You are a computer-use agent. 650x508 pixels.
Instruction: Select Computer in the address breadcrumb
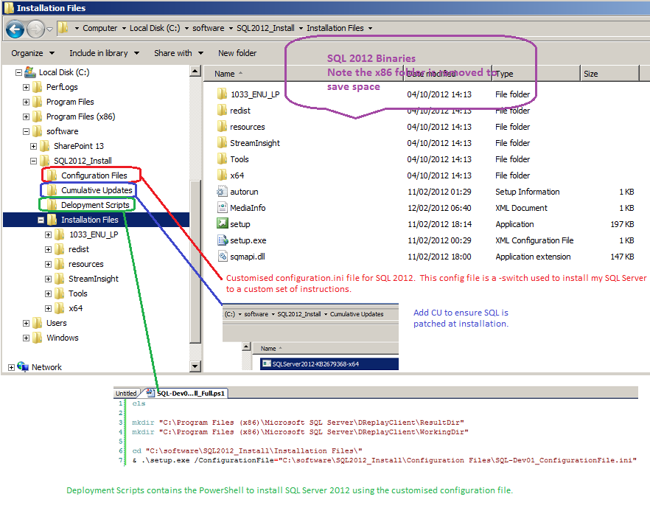click(x=100, y=28)
